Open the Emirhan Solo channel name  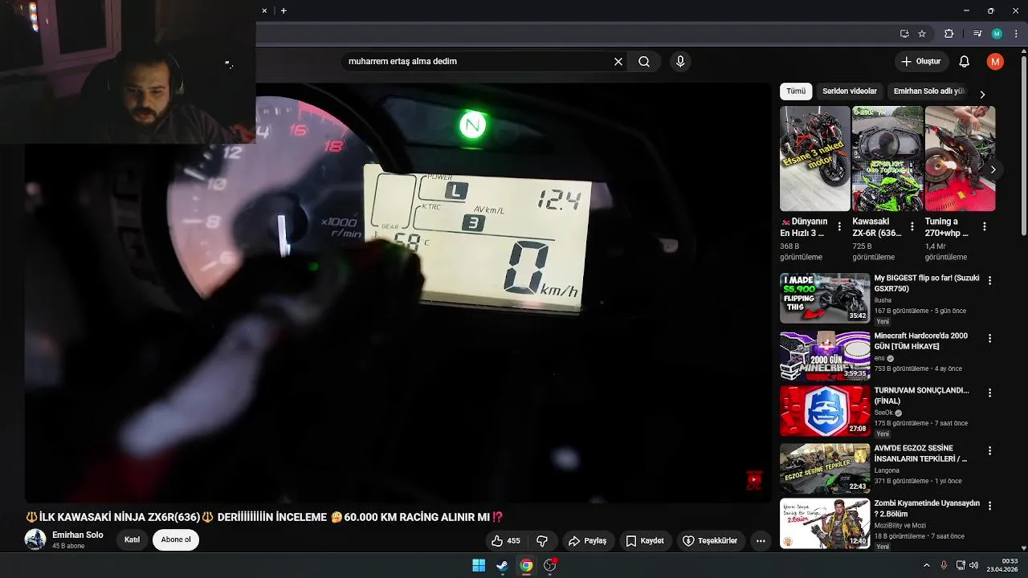78,535
